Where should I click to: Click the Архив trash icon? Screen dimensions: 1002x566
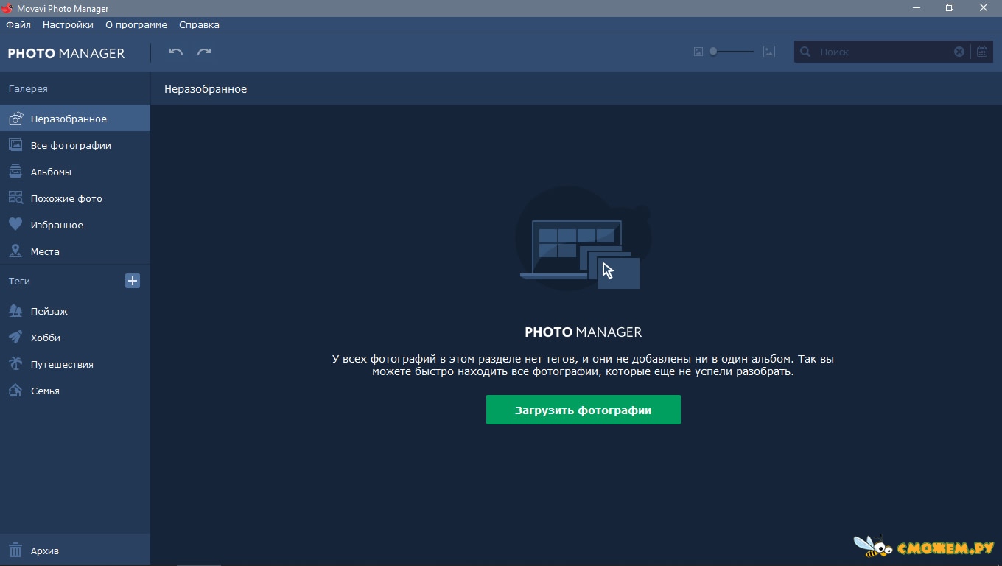coord(15,551)
